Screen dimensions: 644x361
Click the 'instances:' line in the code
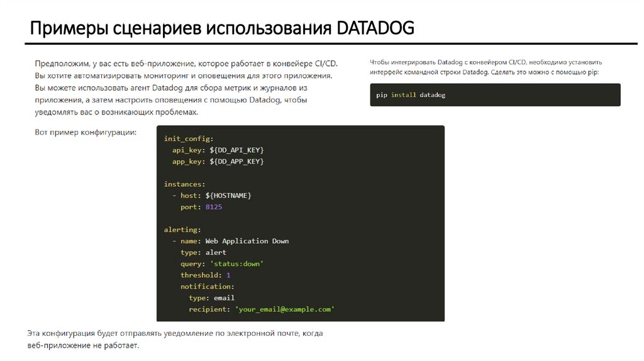184,184
